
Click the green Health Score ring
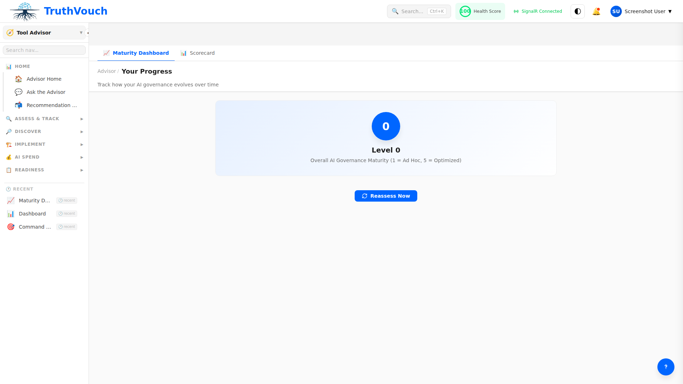[465, 11]
